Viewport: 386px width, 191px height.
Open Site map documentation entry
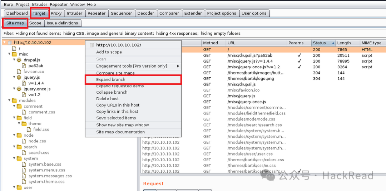[x=133, y=132]
